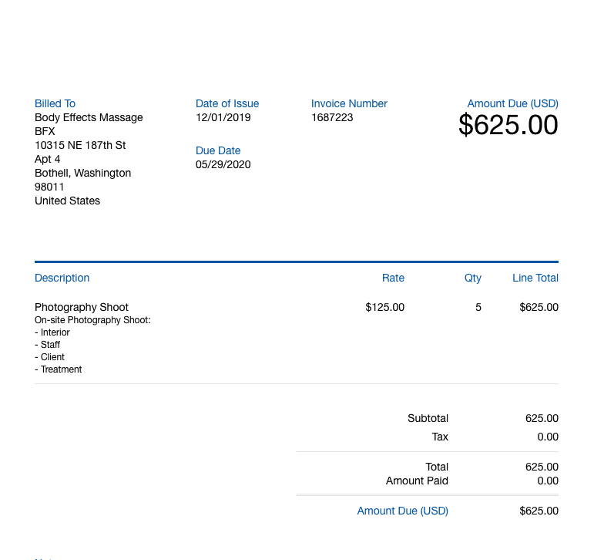This screenshot has height=560, width=594.
Task: Click the Qty column header
Action: 473,278
